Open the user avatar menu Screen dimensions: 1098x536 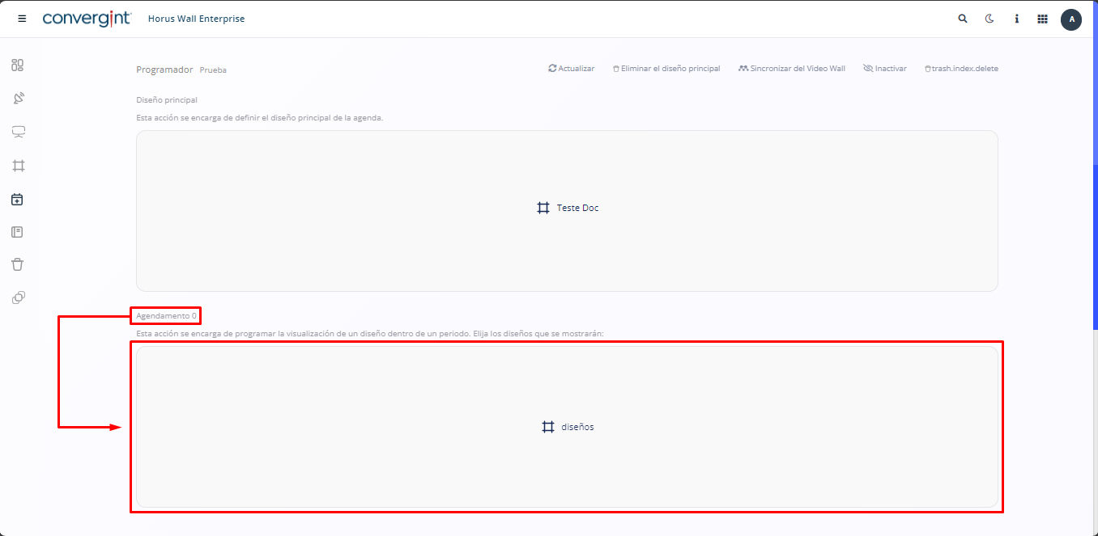[x=1071, y=19]
